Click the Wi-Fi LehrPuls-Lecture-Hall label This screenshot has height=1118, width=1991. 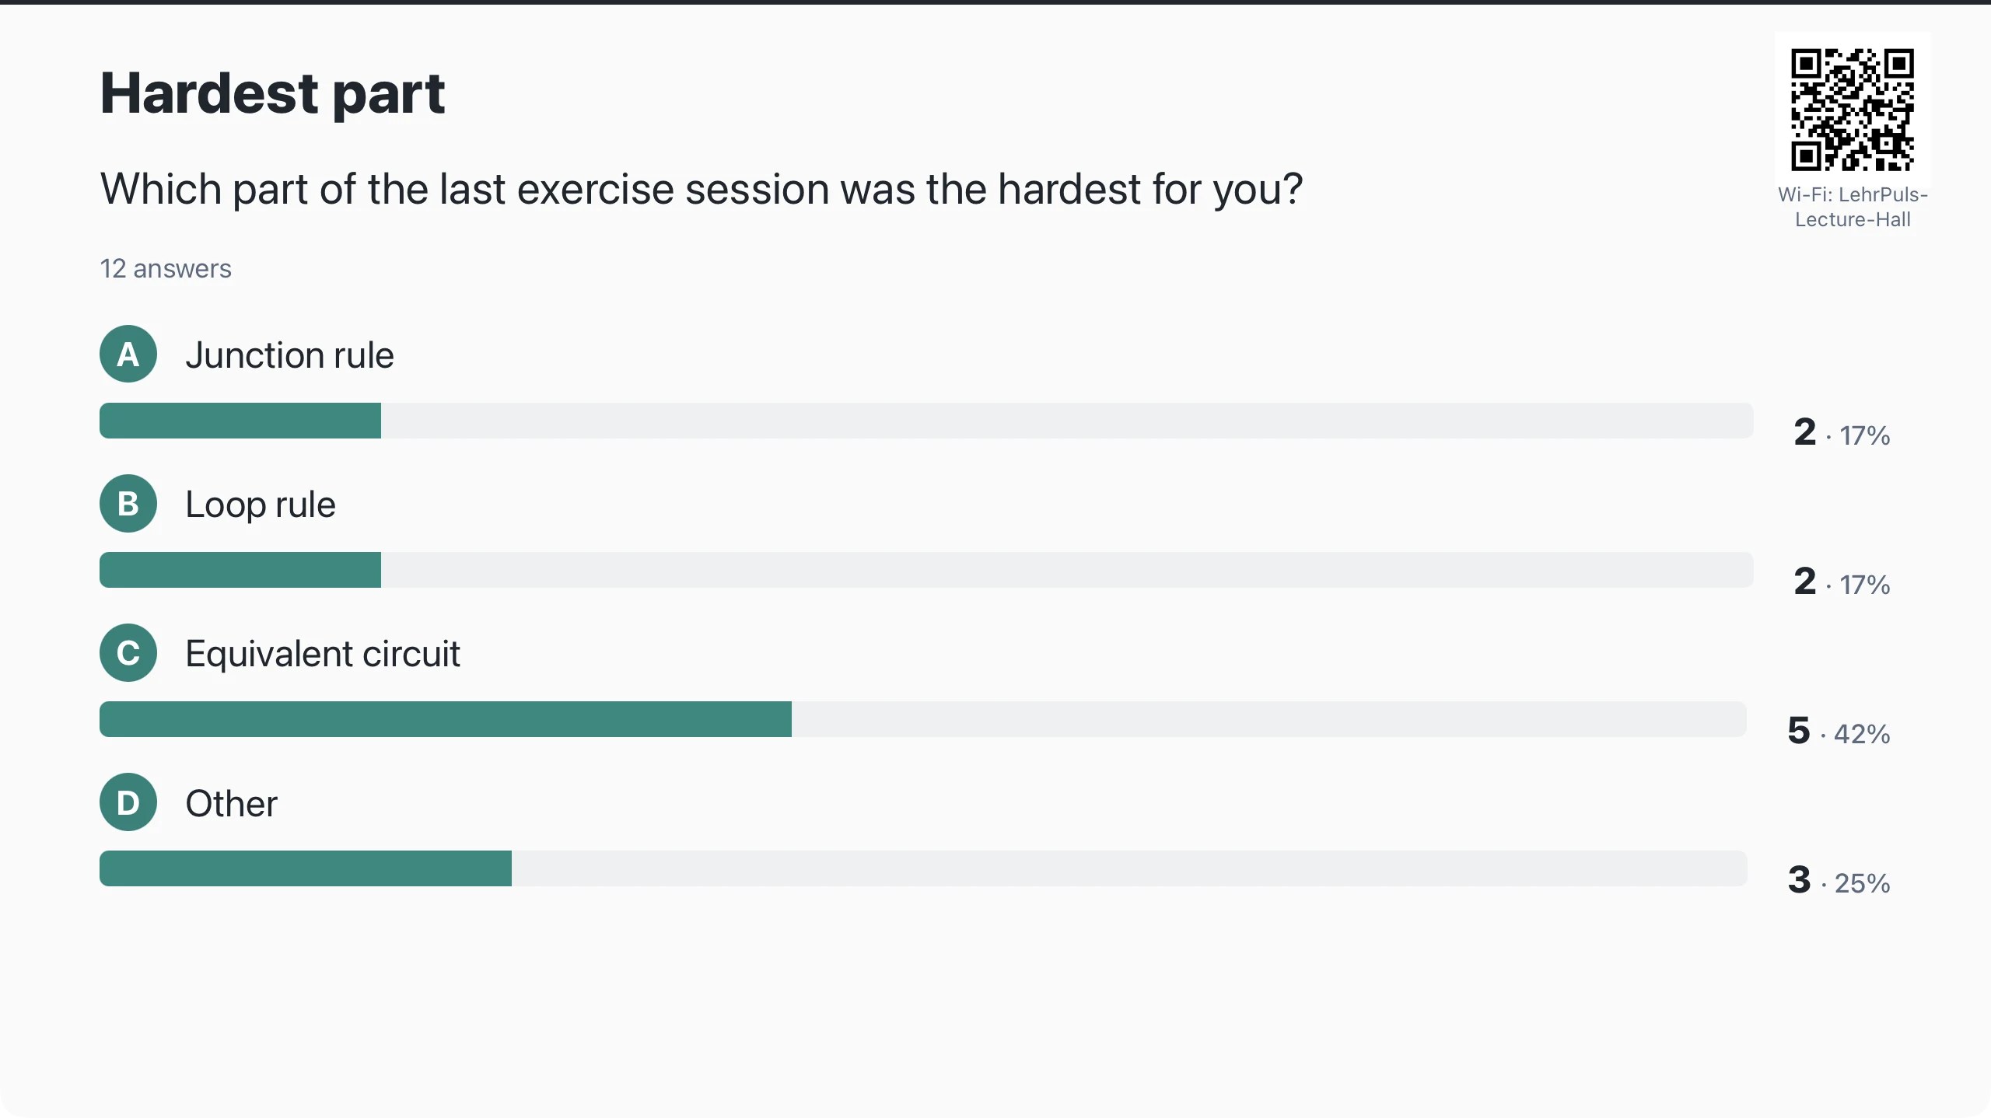[1853, 207]
